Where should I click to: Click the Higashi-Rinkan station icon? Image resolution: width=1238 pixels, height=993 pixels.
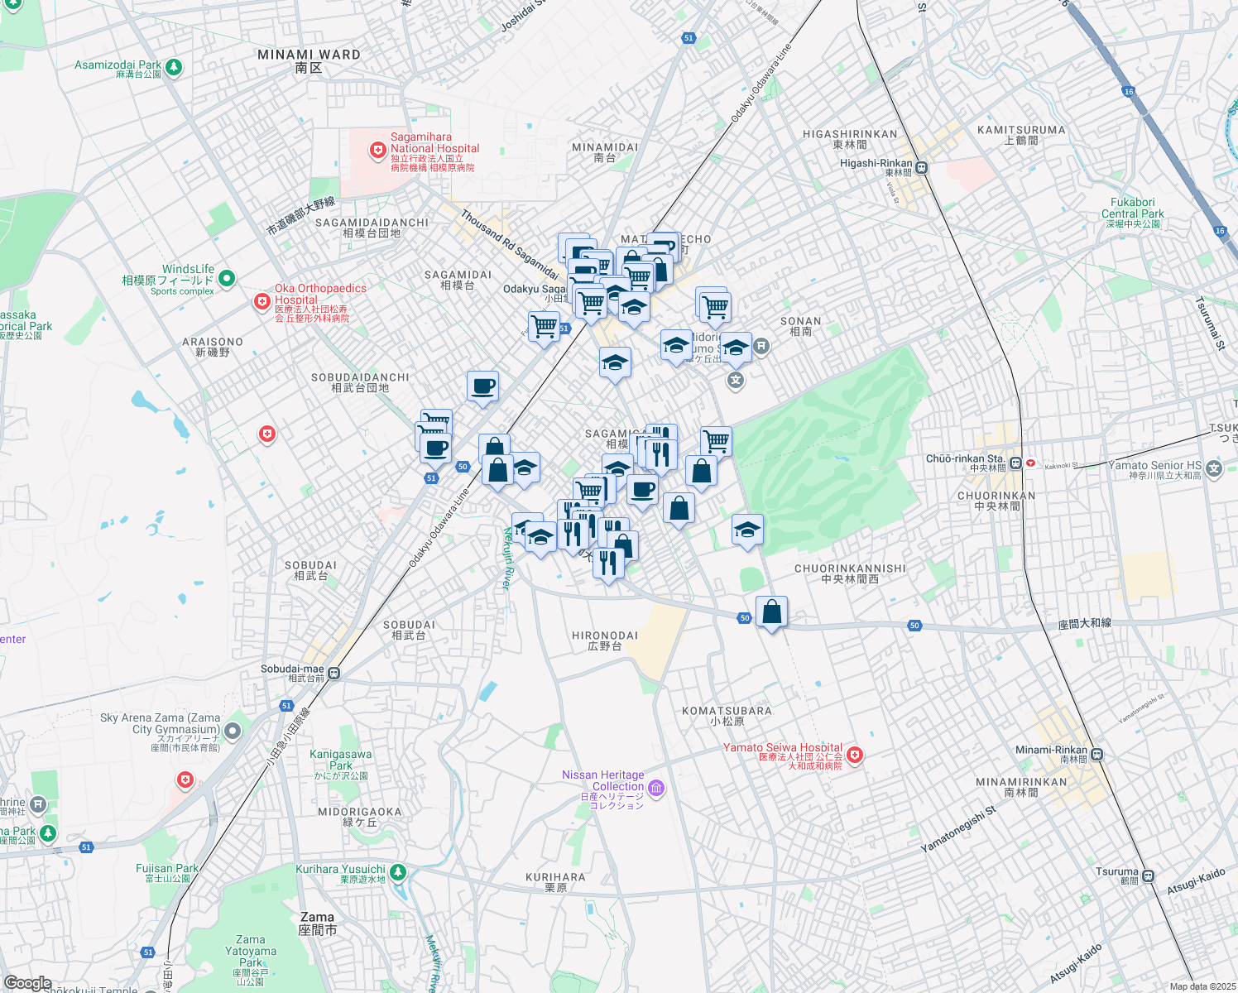tap(921, 168)
